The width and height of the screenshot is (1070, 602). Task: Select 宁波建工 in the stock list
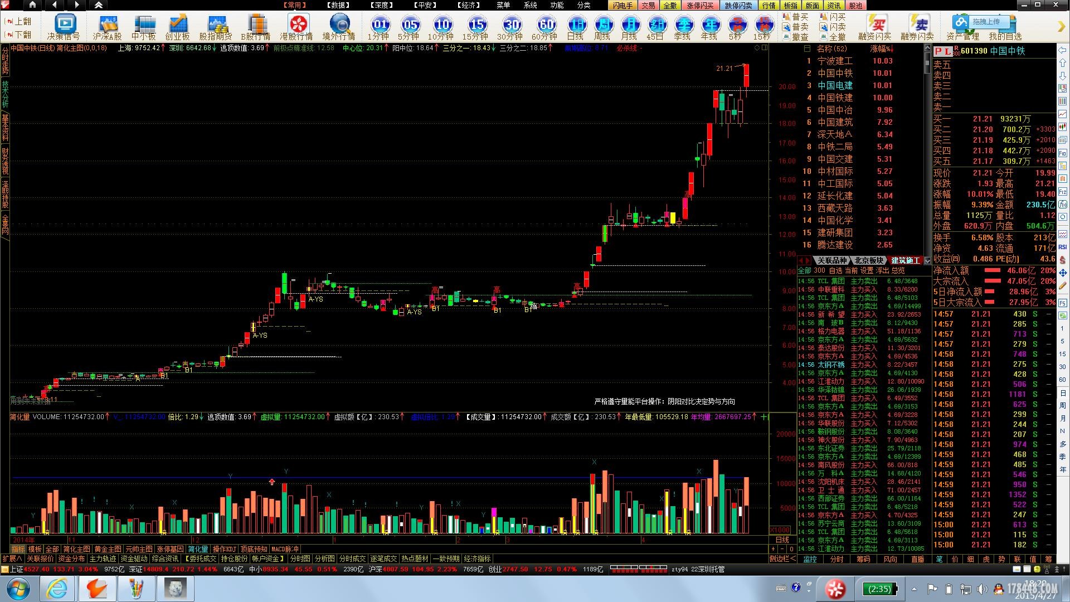point(835,61)
